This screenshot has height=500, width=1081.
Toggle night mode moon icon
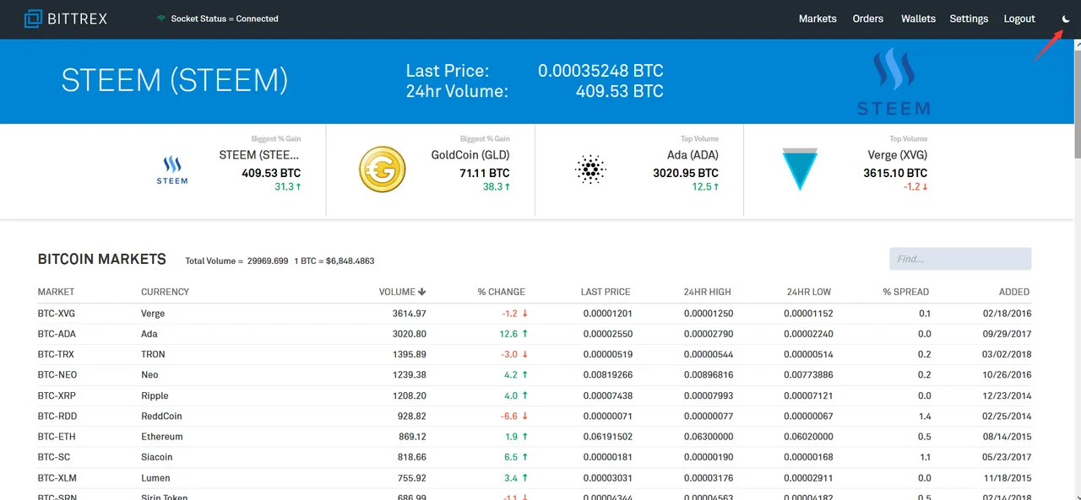[1066, 19]
